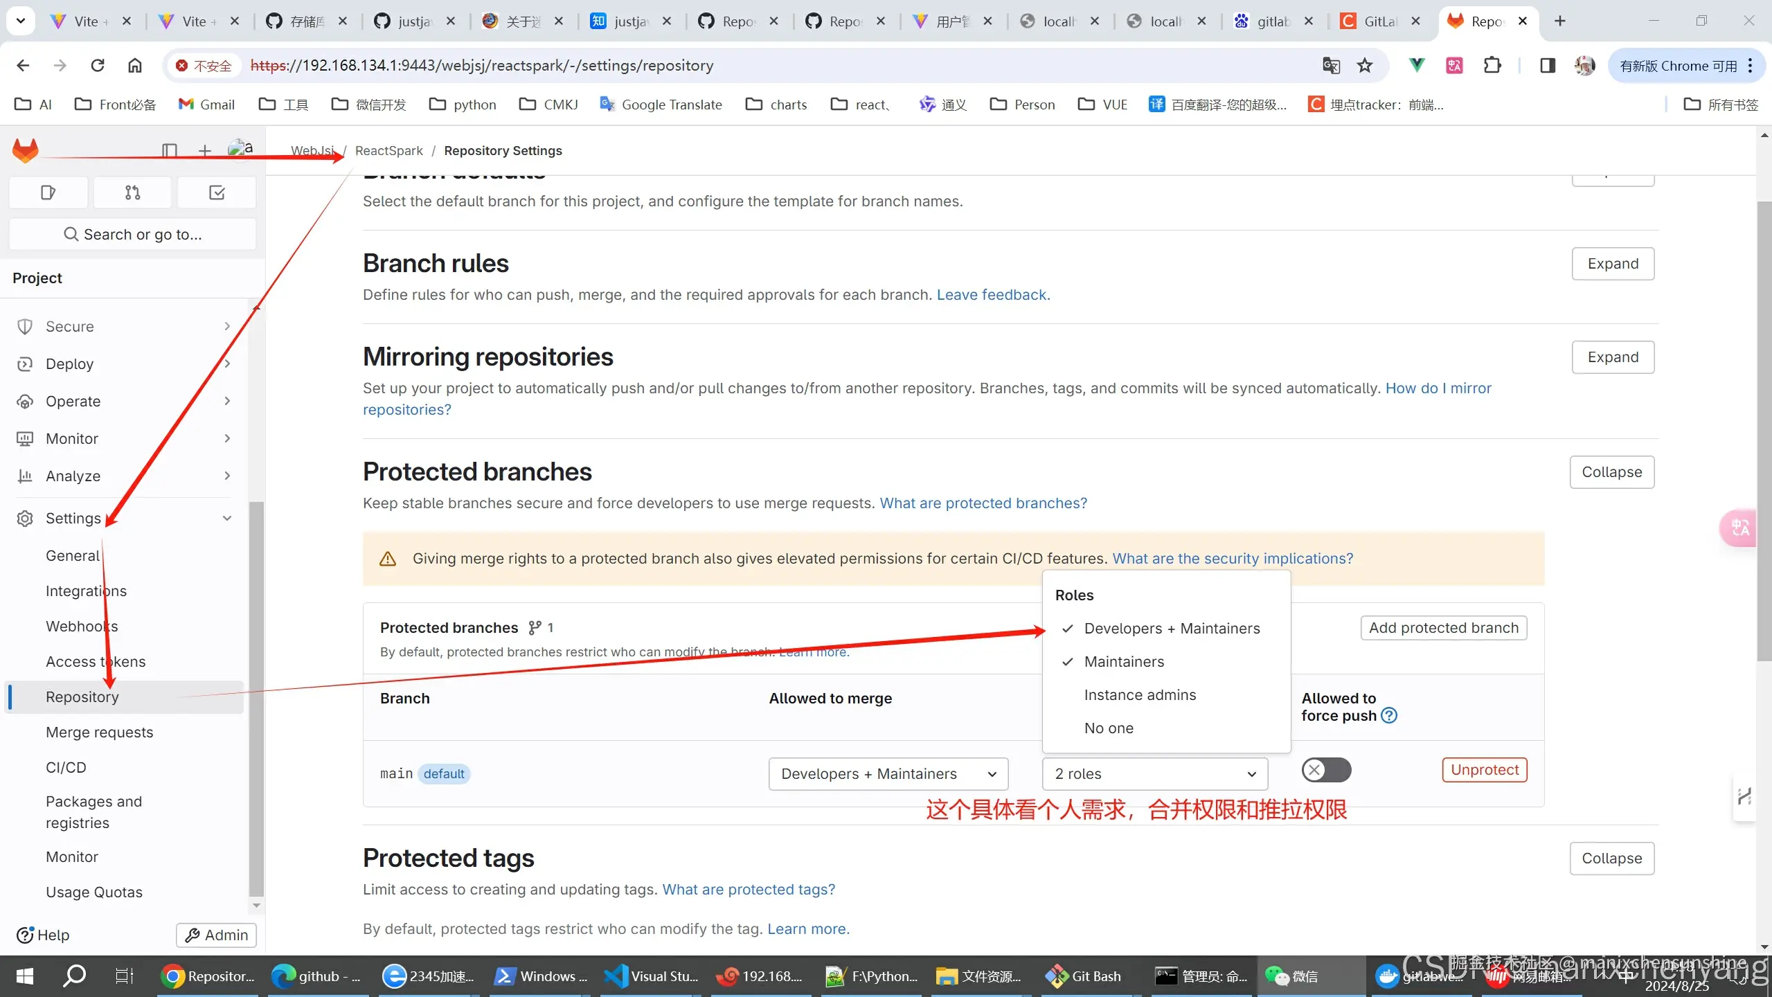Click the Unprotect button
The height and width of the screenshot is (997, 1772).
point(1484,769)
